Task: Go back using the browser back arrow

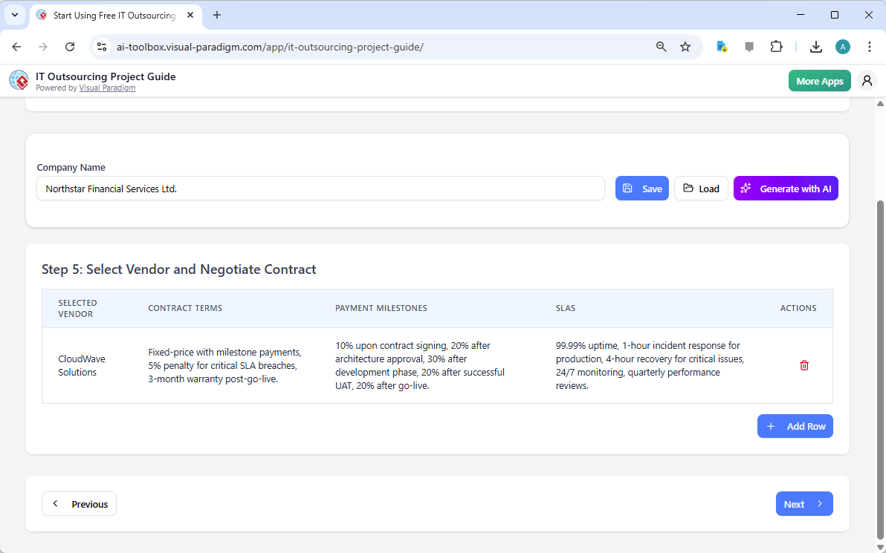Action: 16,46
